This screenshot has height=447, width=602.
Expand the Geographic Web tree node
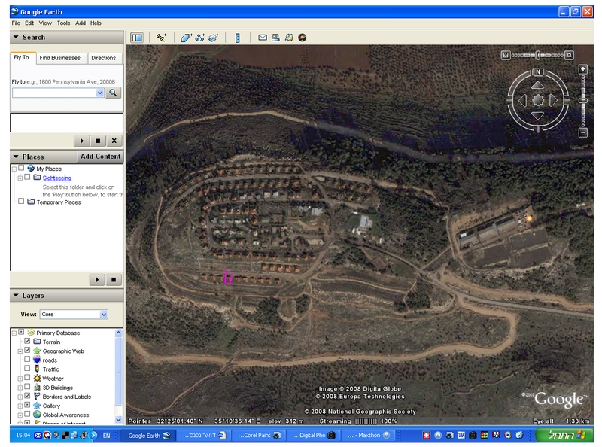point(20,351)
